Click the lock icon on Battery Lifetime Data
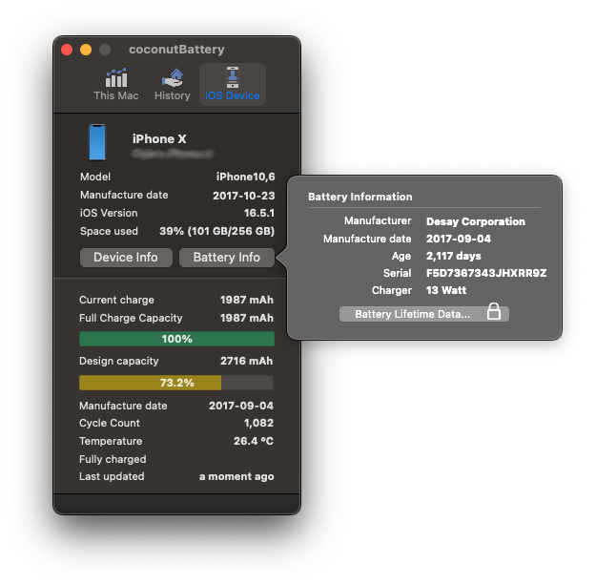Image resolution: width=596 pixels, height=585 pixels. (494, 311)
